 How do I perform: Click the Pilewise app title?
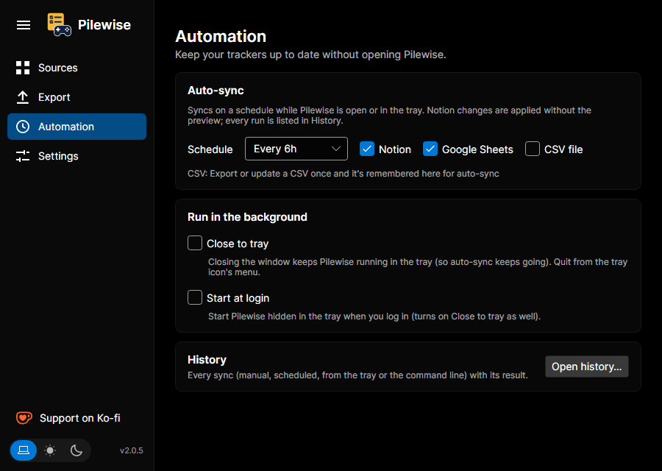point(104,25)
